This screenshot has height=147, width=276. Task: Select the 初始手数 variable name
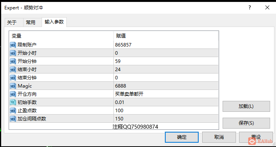coord(27,102)
